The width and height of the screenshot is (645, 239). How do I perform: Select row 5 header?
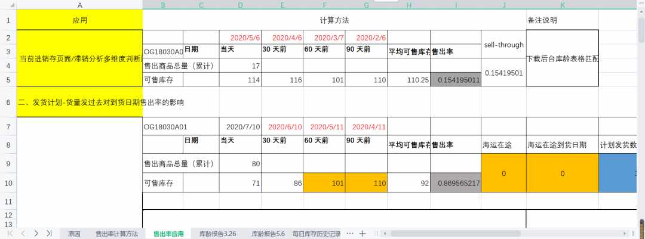point(8,80)
